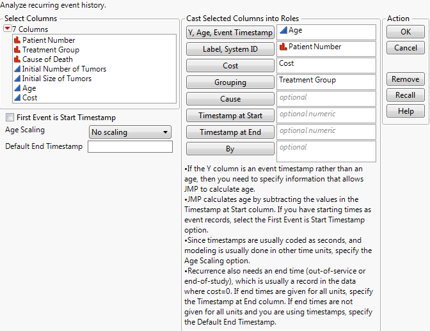Select Age in the Select Columns list
The height and width of the screenshot is (331, 430).
[29, 88]
